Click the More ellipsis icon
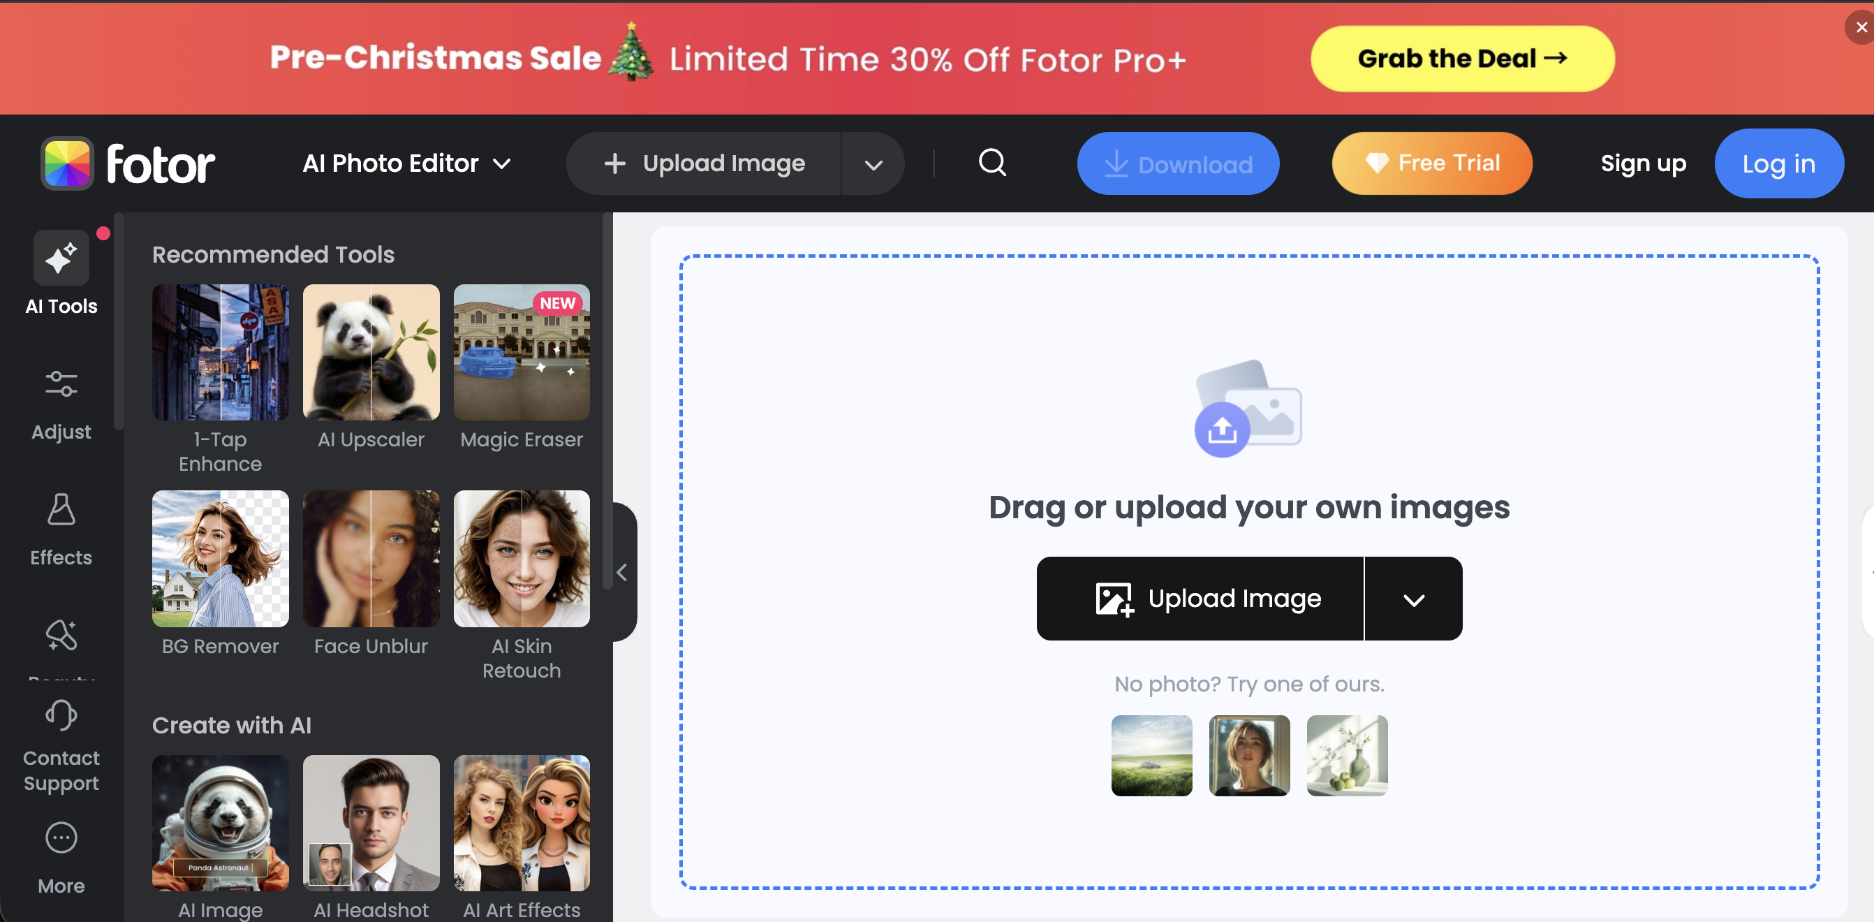Viewport: 1874px width, 922px height. click(x=61, y=838)
